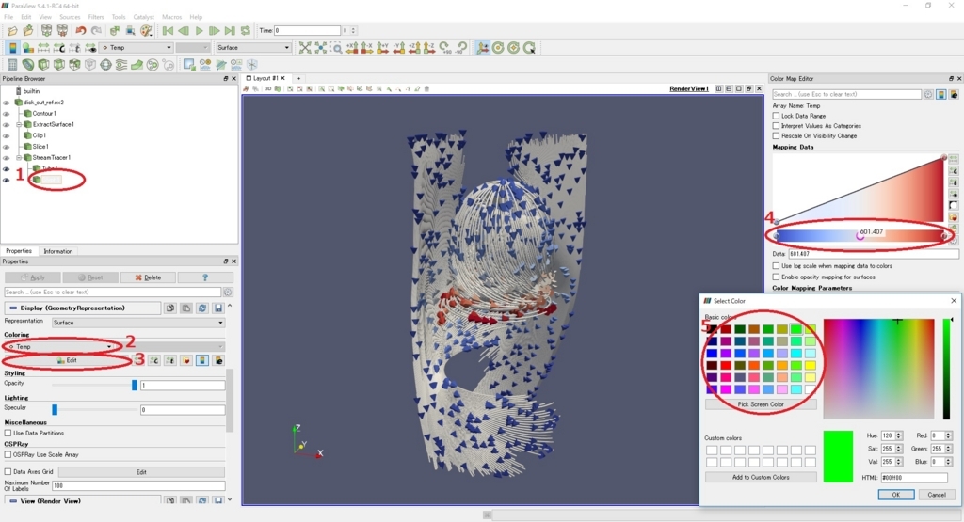Image resolution: width=964 pixels, height=522 pixels.
Task: Click the Specular slider handle
Action: click(54, 410)
